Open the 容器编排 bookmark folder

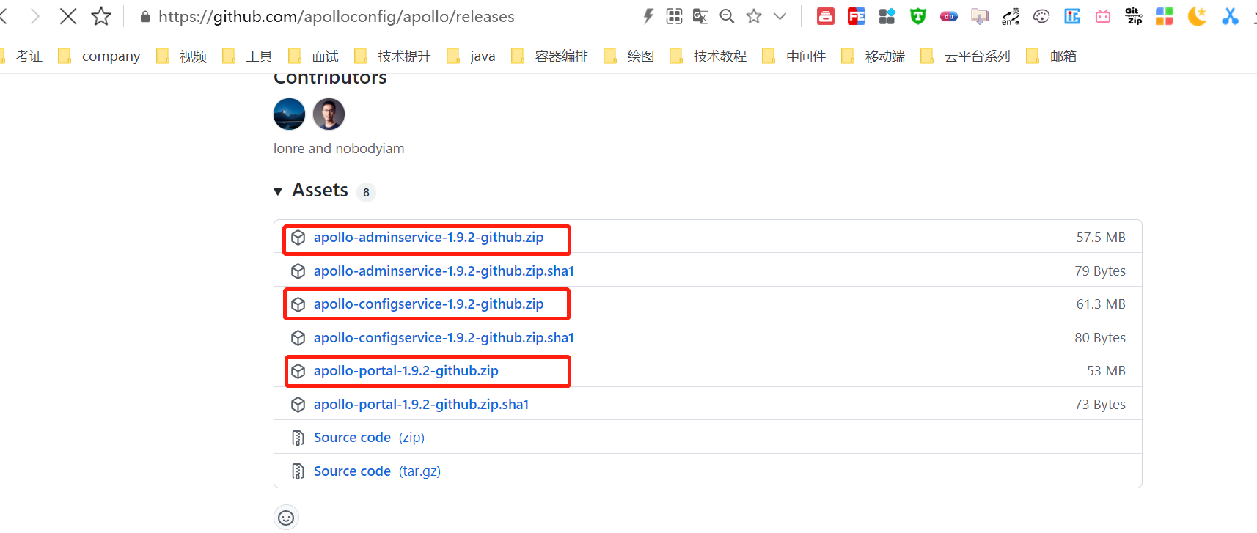point(550,56)
